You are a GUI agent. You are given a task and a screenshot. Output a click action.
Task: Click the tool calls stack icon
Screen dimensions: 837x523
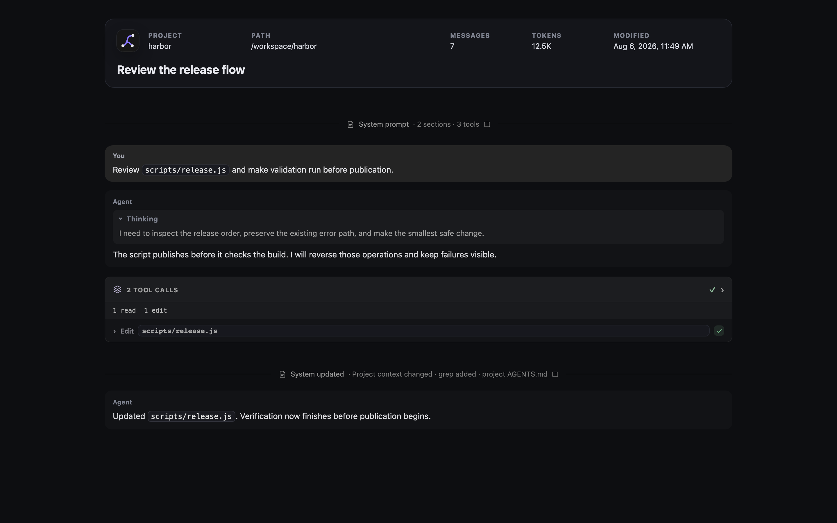click(x=117, y=289)
